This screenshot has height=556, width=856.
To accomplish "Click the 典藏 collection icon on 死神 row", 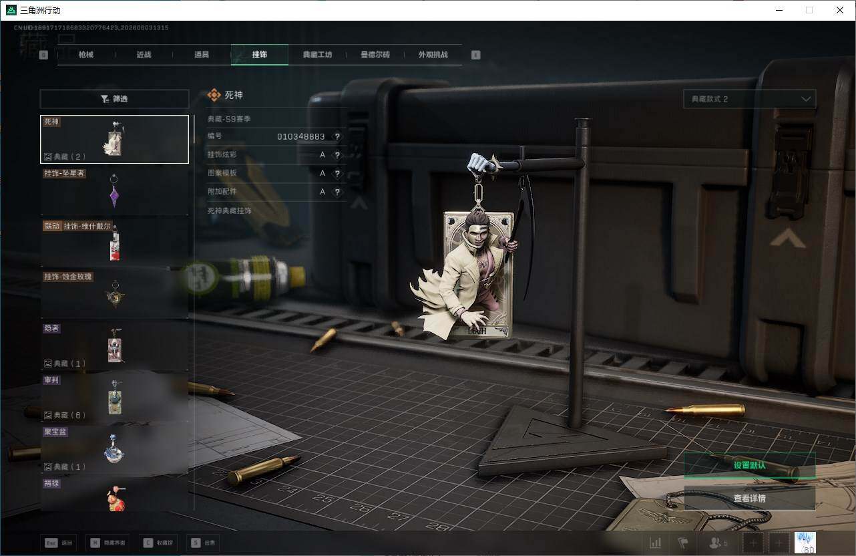I will (48, 156).
